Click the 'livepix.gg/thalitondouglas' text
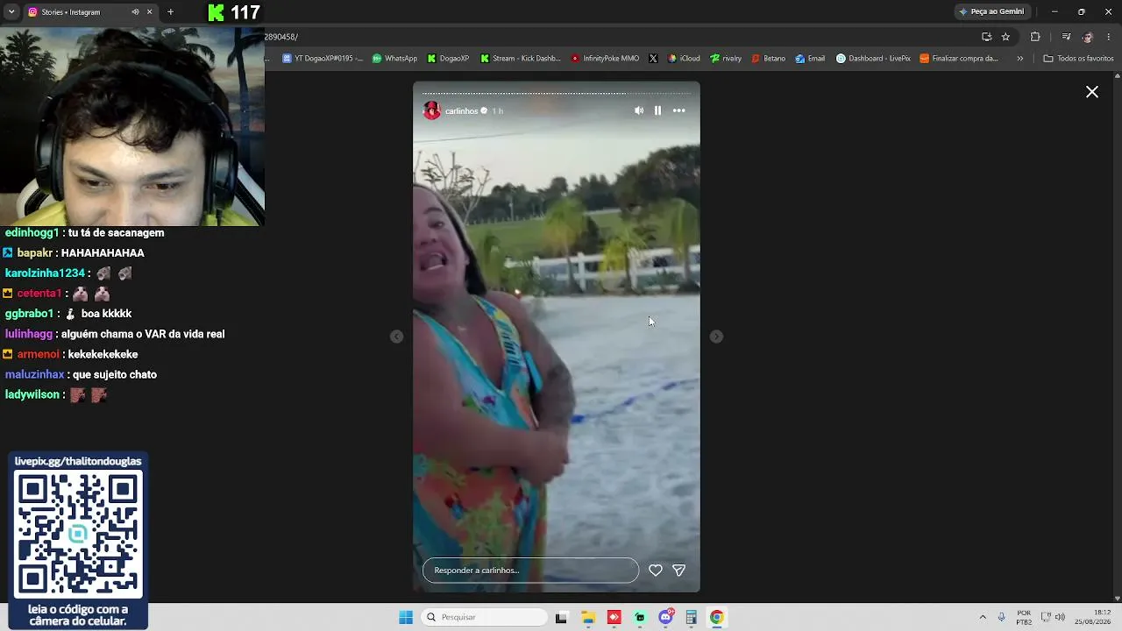 (x=78, y=461)
